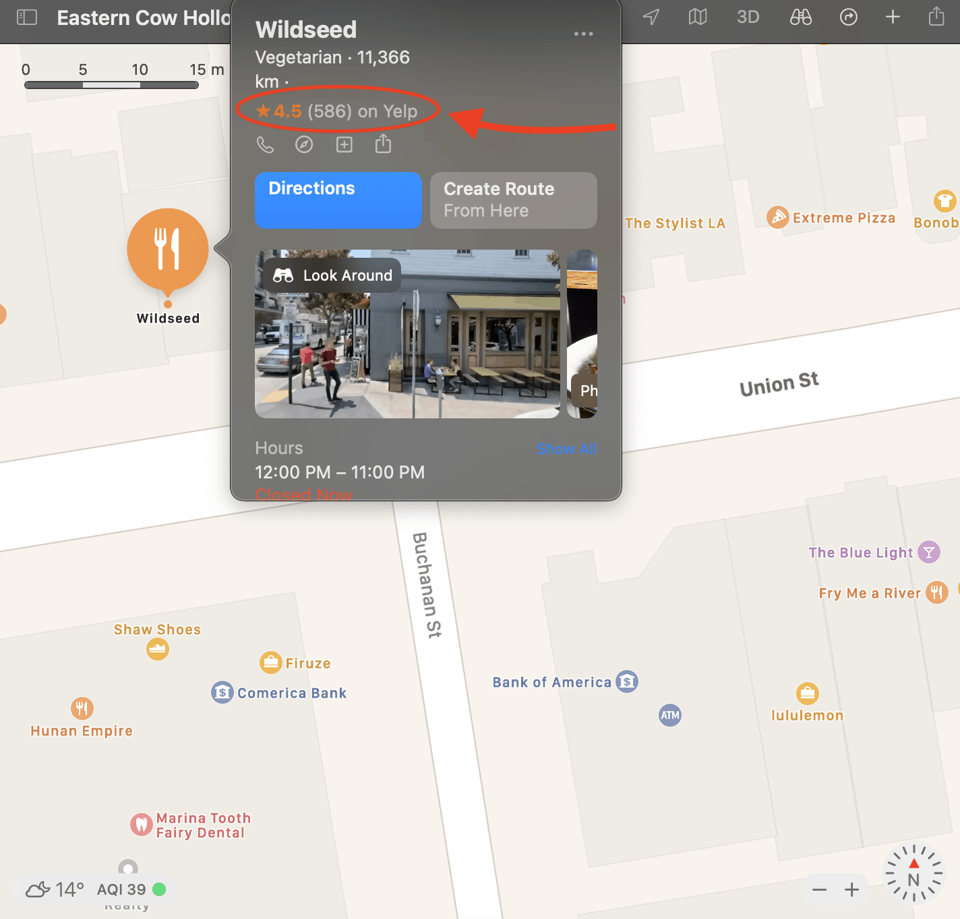Screen dimensions: 960x919
Task: Toggle 3D map view
Action: click(748, 17)
